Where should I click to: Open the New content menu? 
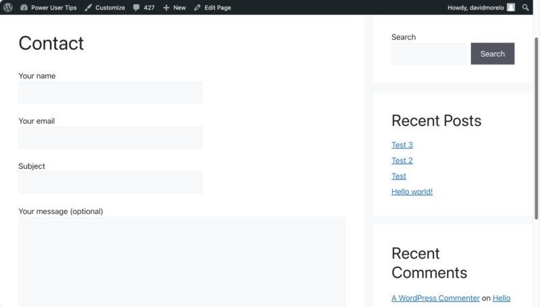(x=175, y=7)
